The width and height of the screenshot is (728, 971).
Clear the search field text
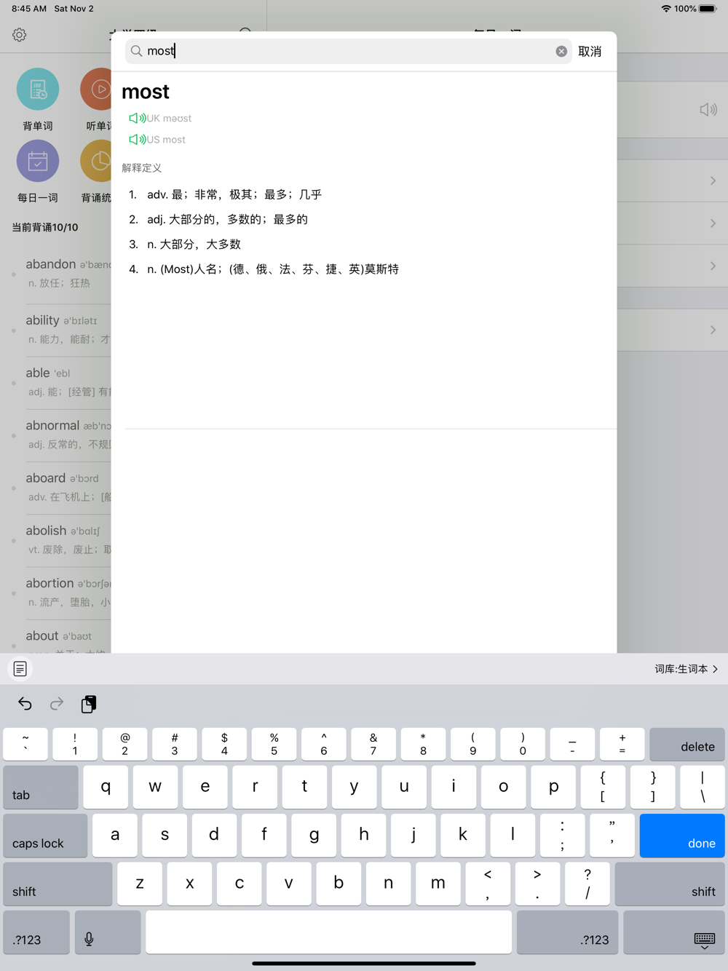click(561, 51)
